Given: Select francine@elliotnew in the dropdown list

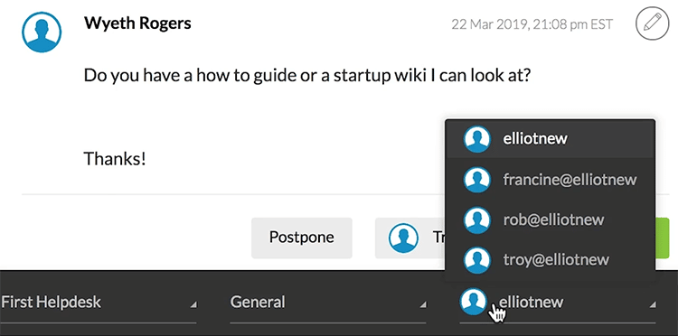Looking at the screenshot, I should pyautogui.click(x=550, y=179).
